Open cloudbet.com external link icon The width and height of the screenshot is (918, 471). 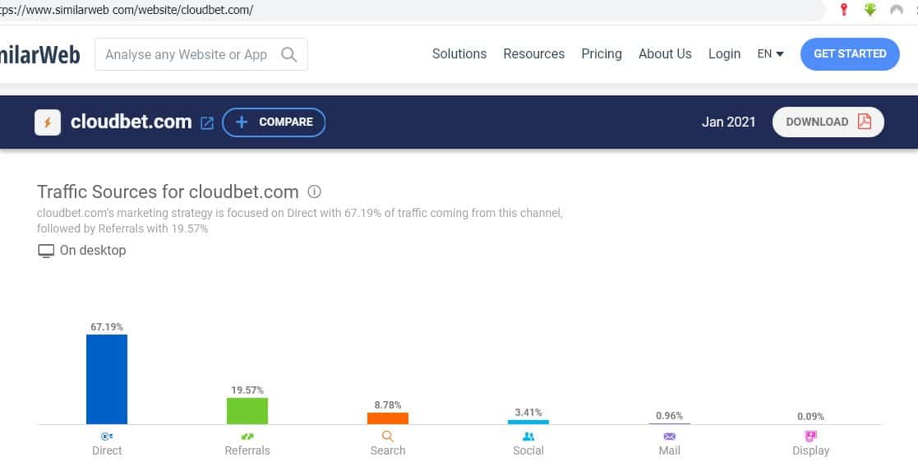click(x=207, y=122)
